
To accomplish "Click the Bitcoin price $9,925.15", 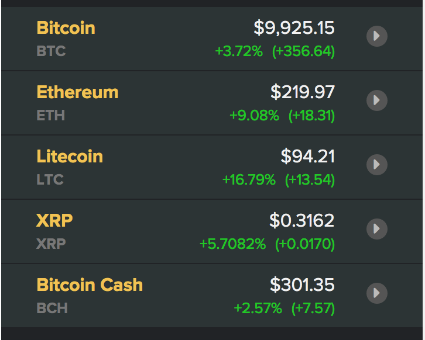I will (294, 28).
